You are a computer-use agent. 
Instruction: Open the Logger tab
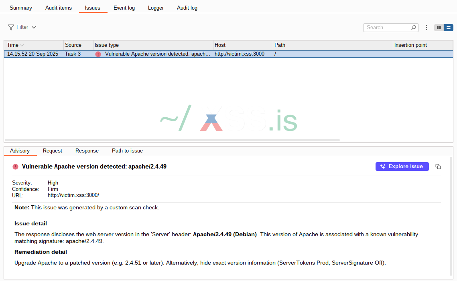point(156,8)
